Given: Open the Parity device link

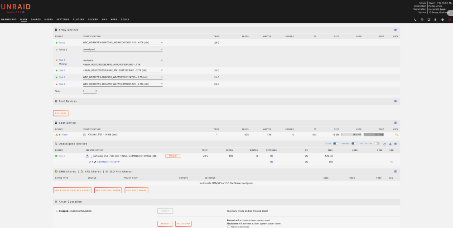Looking at the screenshot, I should point(62,42).
